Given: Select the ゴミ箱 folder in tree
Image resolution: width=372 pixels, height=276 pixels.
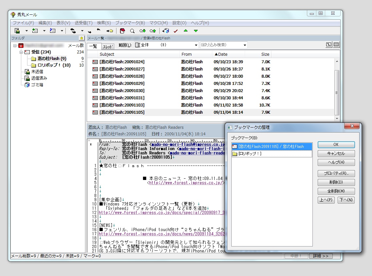Looking at the screenshot, I should (x=37, y=85).
